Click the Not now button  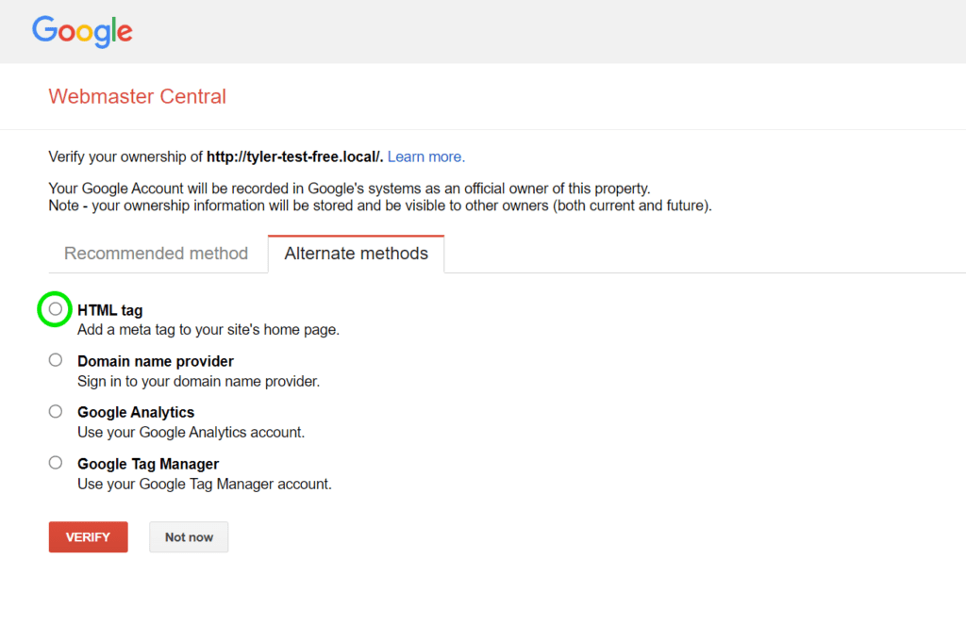pos(189,536)
